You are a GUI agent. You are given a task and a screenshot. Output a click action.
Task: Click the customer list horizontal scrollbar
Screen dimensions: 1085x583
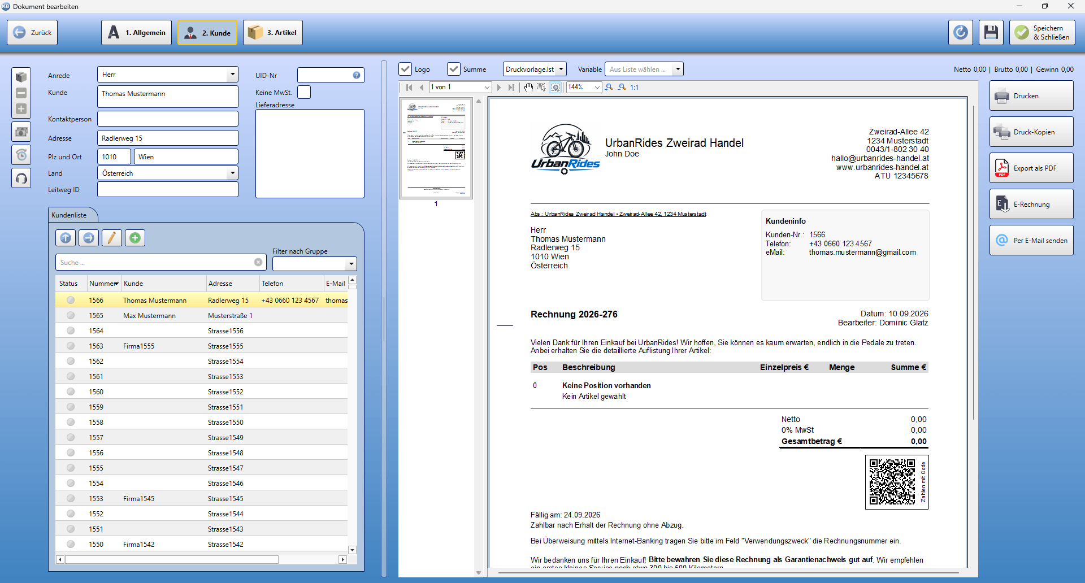[x=201, y=559]
